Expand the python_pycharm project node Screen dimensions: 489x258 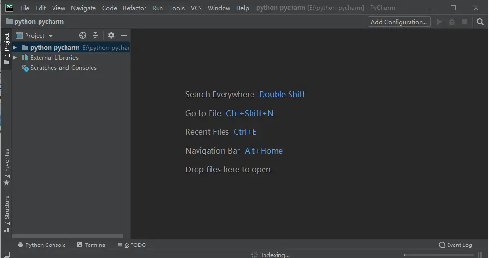[14, 47]
